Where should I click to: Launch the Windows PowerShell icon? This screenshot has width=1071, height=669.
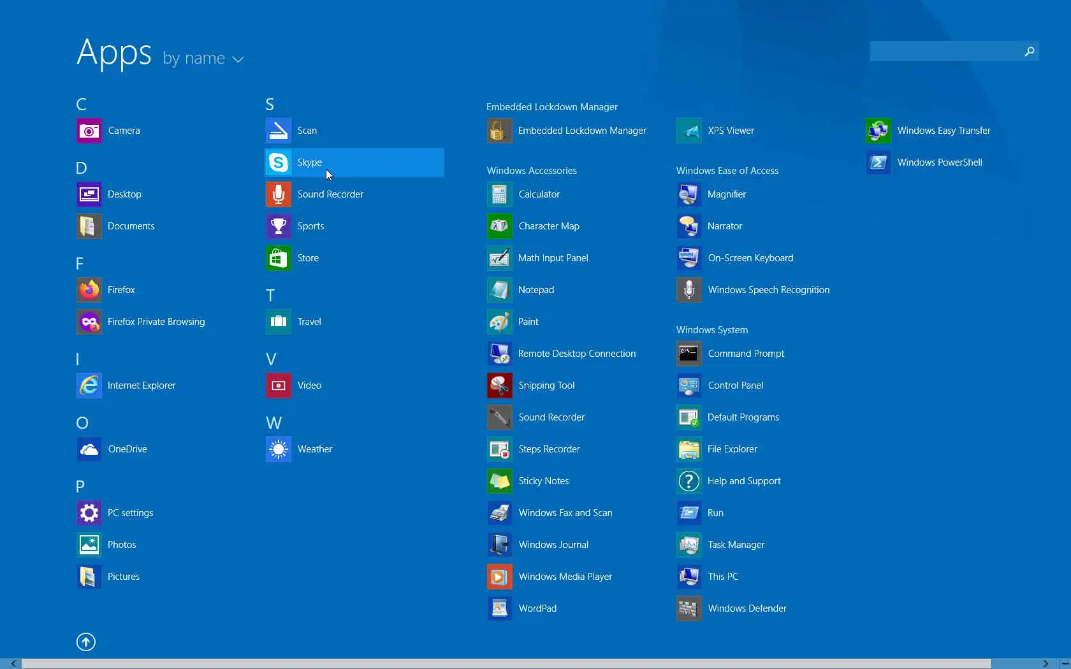[878, 162]
